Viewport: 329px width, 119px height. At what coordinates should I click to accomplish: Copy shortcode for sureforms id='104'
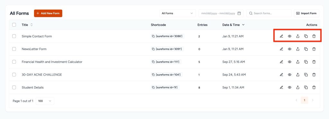pyautogui.click(x=153, y=75)
